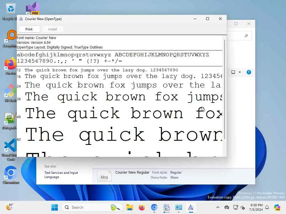Click the network tray icon
Viewport: 286px width, 214px height.
[x=235, y=207]
